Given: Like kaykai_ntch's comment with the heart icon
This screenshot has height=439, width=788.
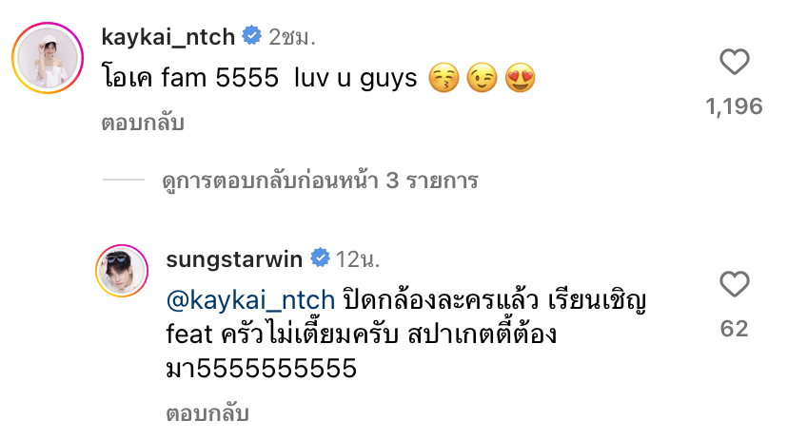Looking at the screenshot, I should coord(734,62).
